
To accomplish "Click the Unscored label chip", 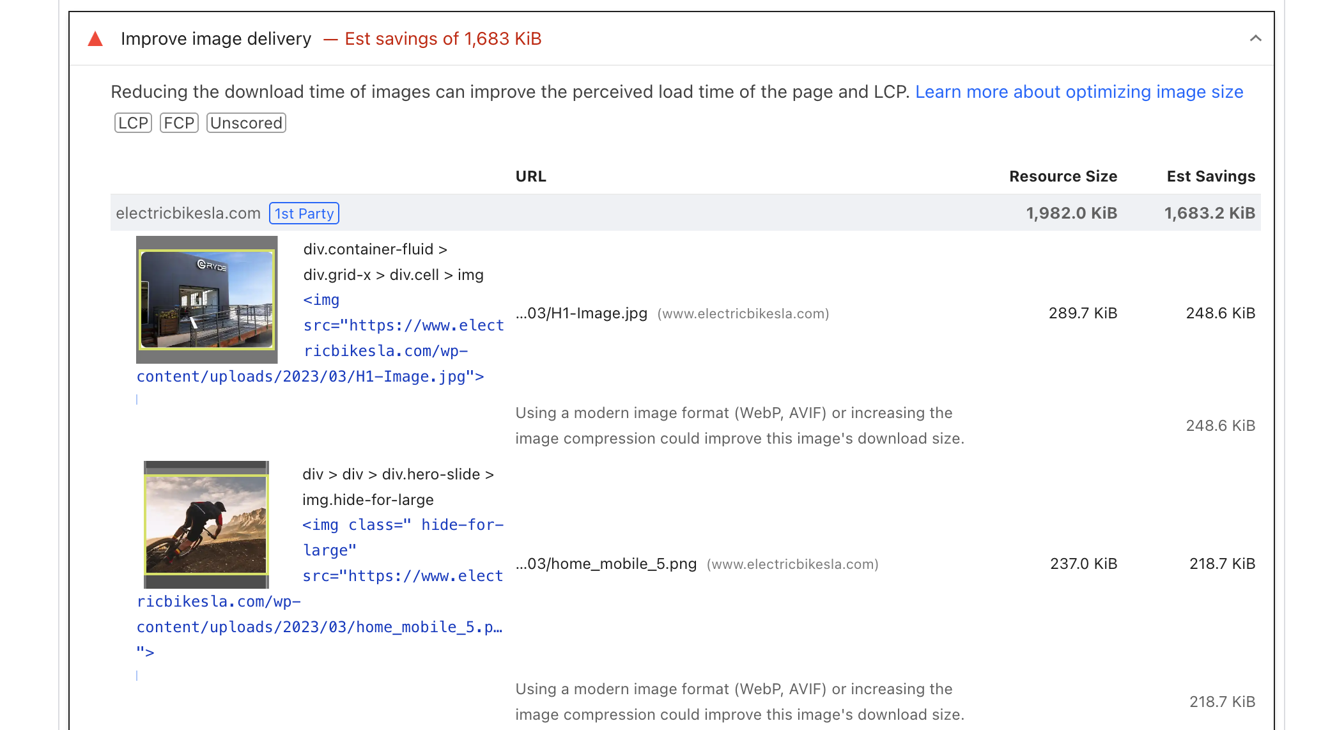I will click(x=245, y=123).
